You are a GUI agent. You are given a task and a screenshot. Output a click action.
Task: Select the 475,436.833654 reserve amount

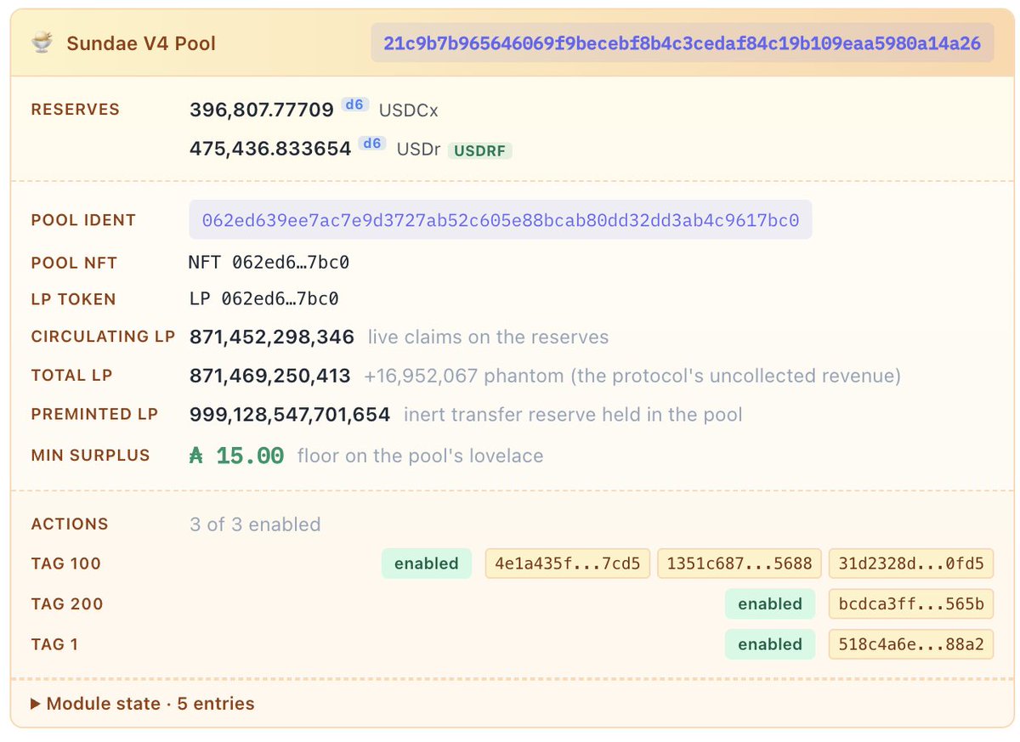(x=270, y=149)
